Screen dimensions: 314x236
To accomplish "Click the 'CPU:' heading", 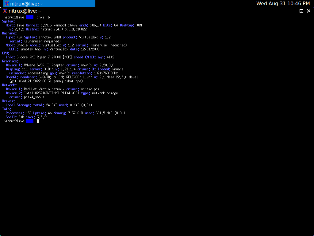I will [x=6, y=53].
